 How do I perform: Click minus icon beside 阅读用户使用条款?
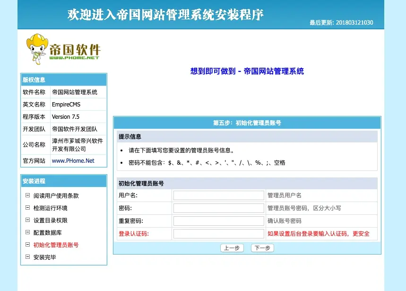(x=27, y=195)
